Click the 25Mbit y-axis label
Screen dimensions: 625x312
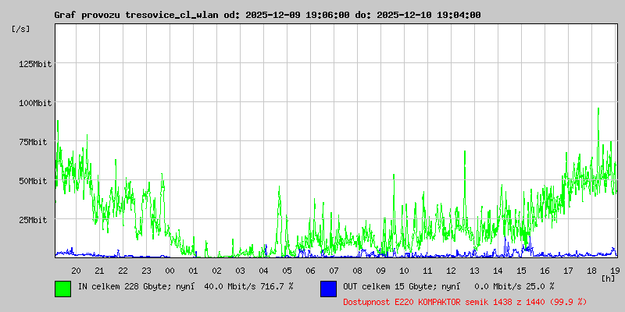37,220
